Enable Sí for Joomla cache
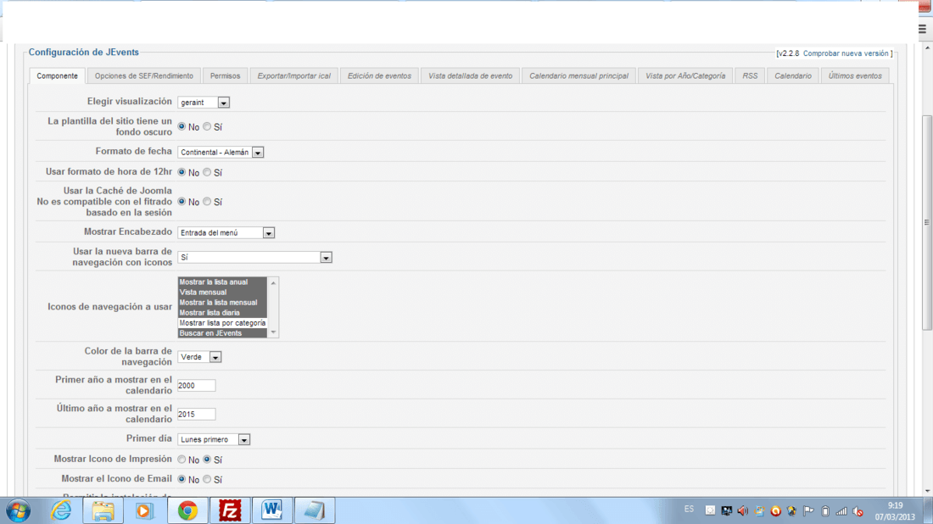 click(x=206, y=202)
